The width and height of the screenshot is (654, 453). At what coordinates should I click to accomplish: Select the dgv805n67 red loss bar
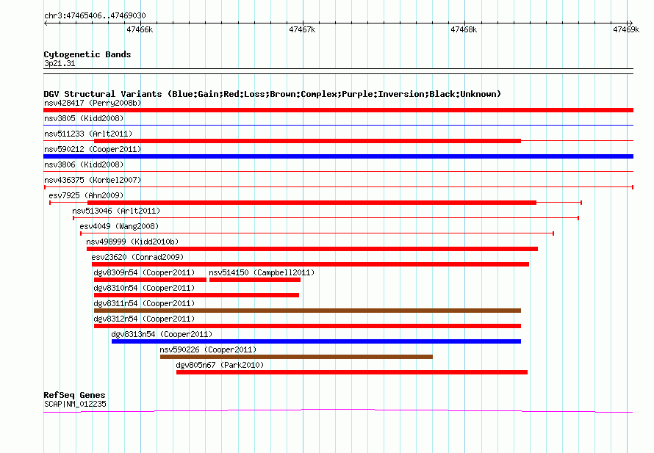pyautogui.click(x=352, y=372)
